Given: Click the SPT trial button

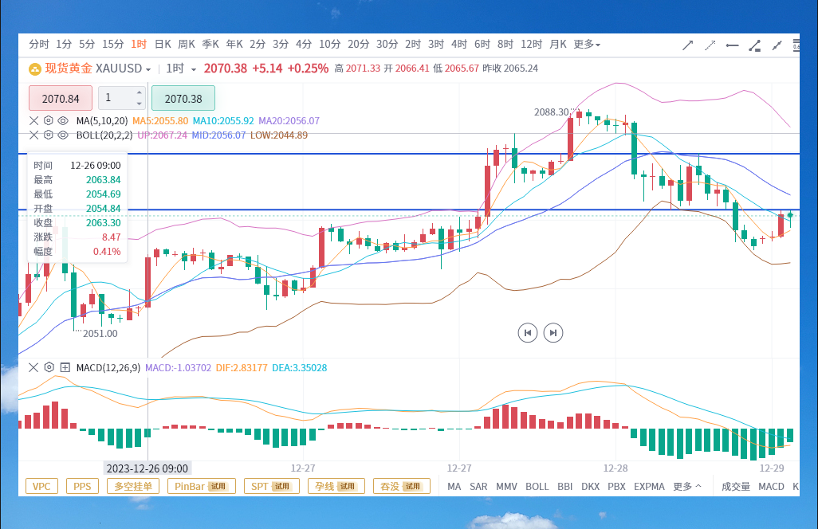Looking at the screenshot, I should 272,486.
